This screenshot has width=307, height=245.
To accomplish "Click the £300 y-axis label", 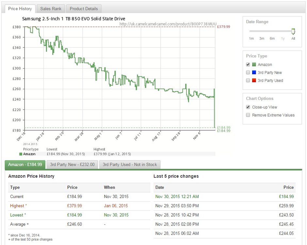I will point(17,68).
